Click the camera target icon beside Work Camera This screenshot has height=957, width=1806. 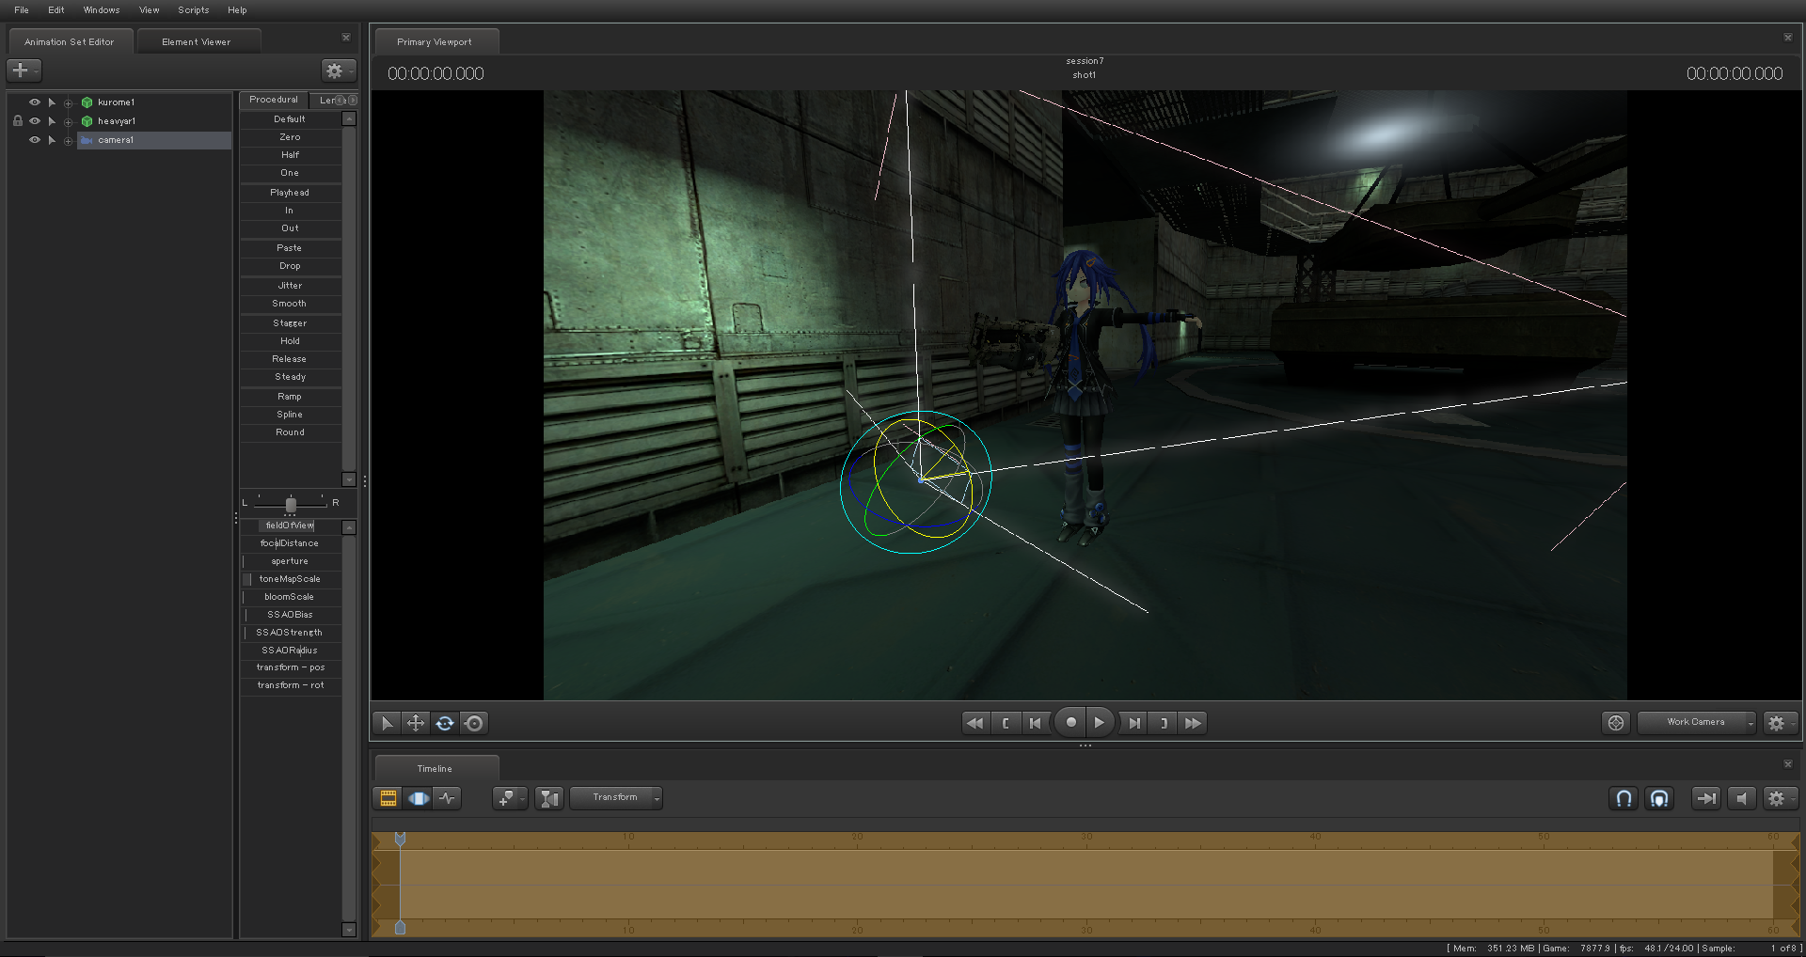pyautogui.click(x=1616, y=722)
